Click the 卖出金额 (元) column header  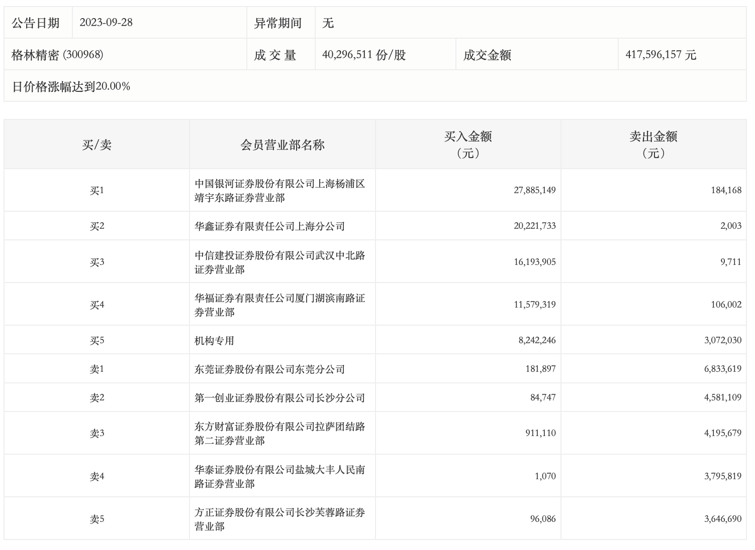pyautogui.click(x=653, y=145)
